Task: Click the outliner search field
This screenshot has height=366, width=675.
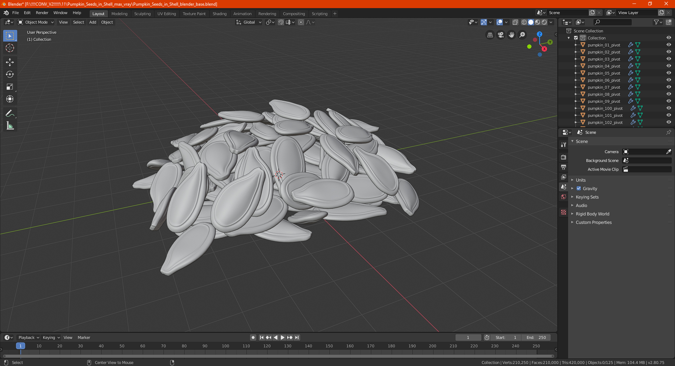Action: pos(612,22)
